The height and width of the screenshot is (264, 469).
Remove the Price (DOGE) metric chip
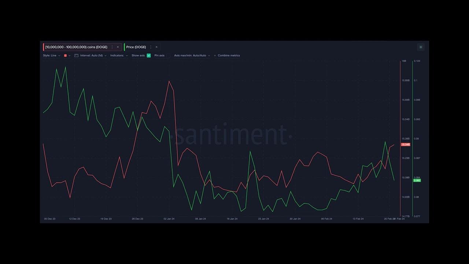pyautogui.click(x=156, y=47)
